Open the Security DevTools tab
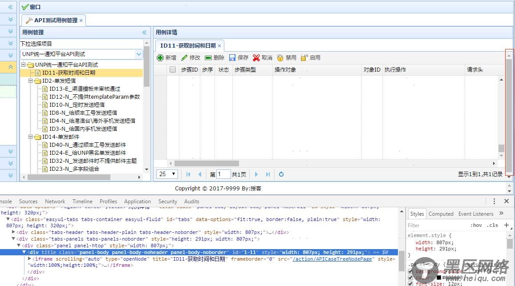Screen dimensions: 515x286 pyautogui.click(x=167, y=201)
